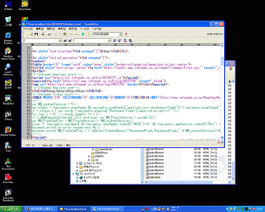This screenshot has width=265, height=212.
Task: Expand the コントロール パネル tree node
Action: (77, 163)
